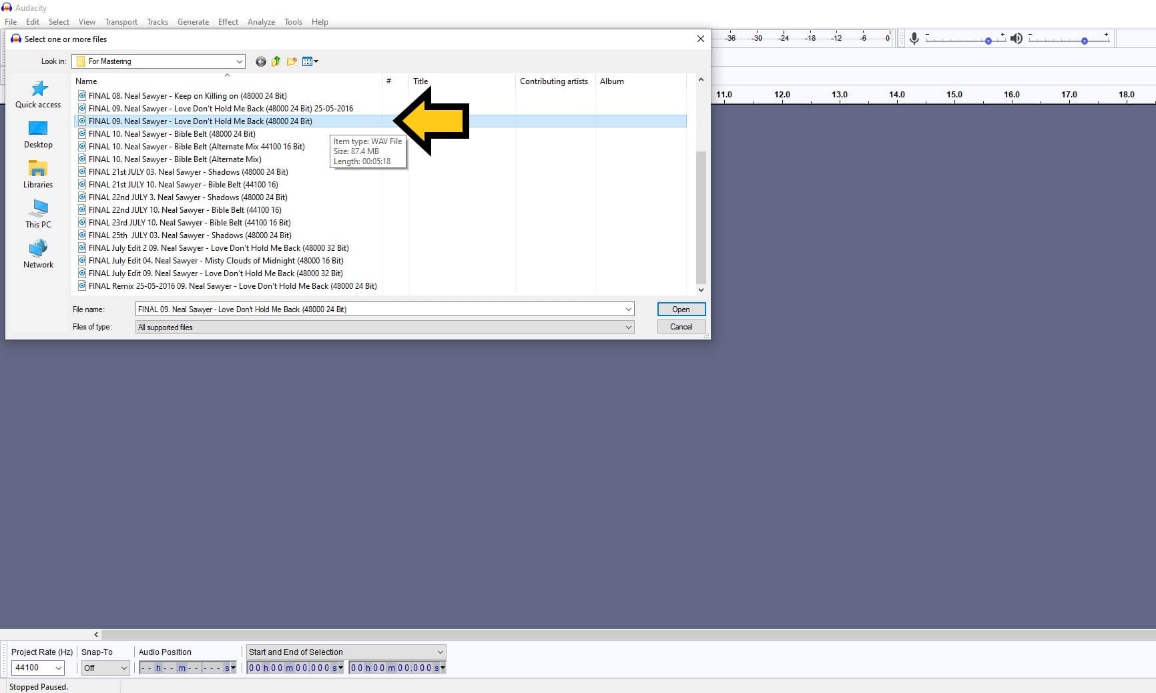Click the Cancel button

(681, 326)
